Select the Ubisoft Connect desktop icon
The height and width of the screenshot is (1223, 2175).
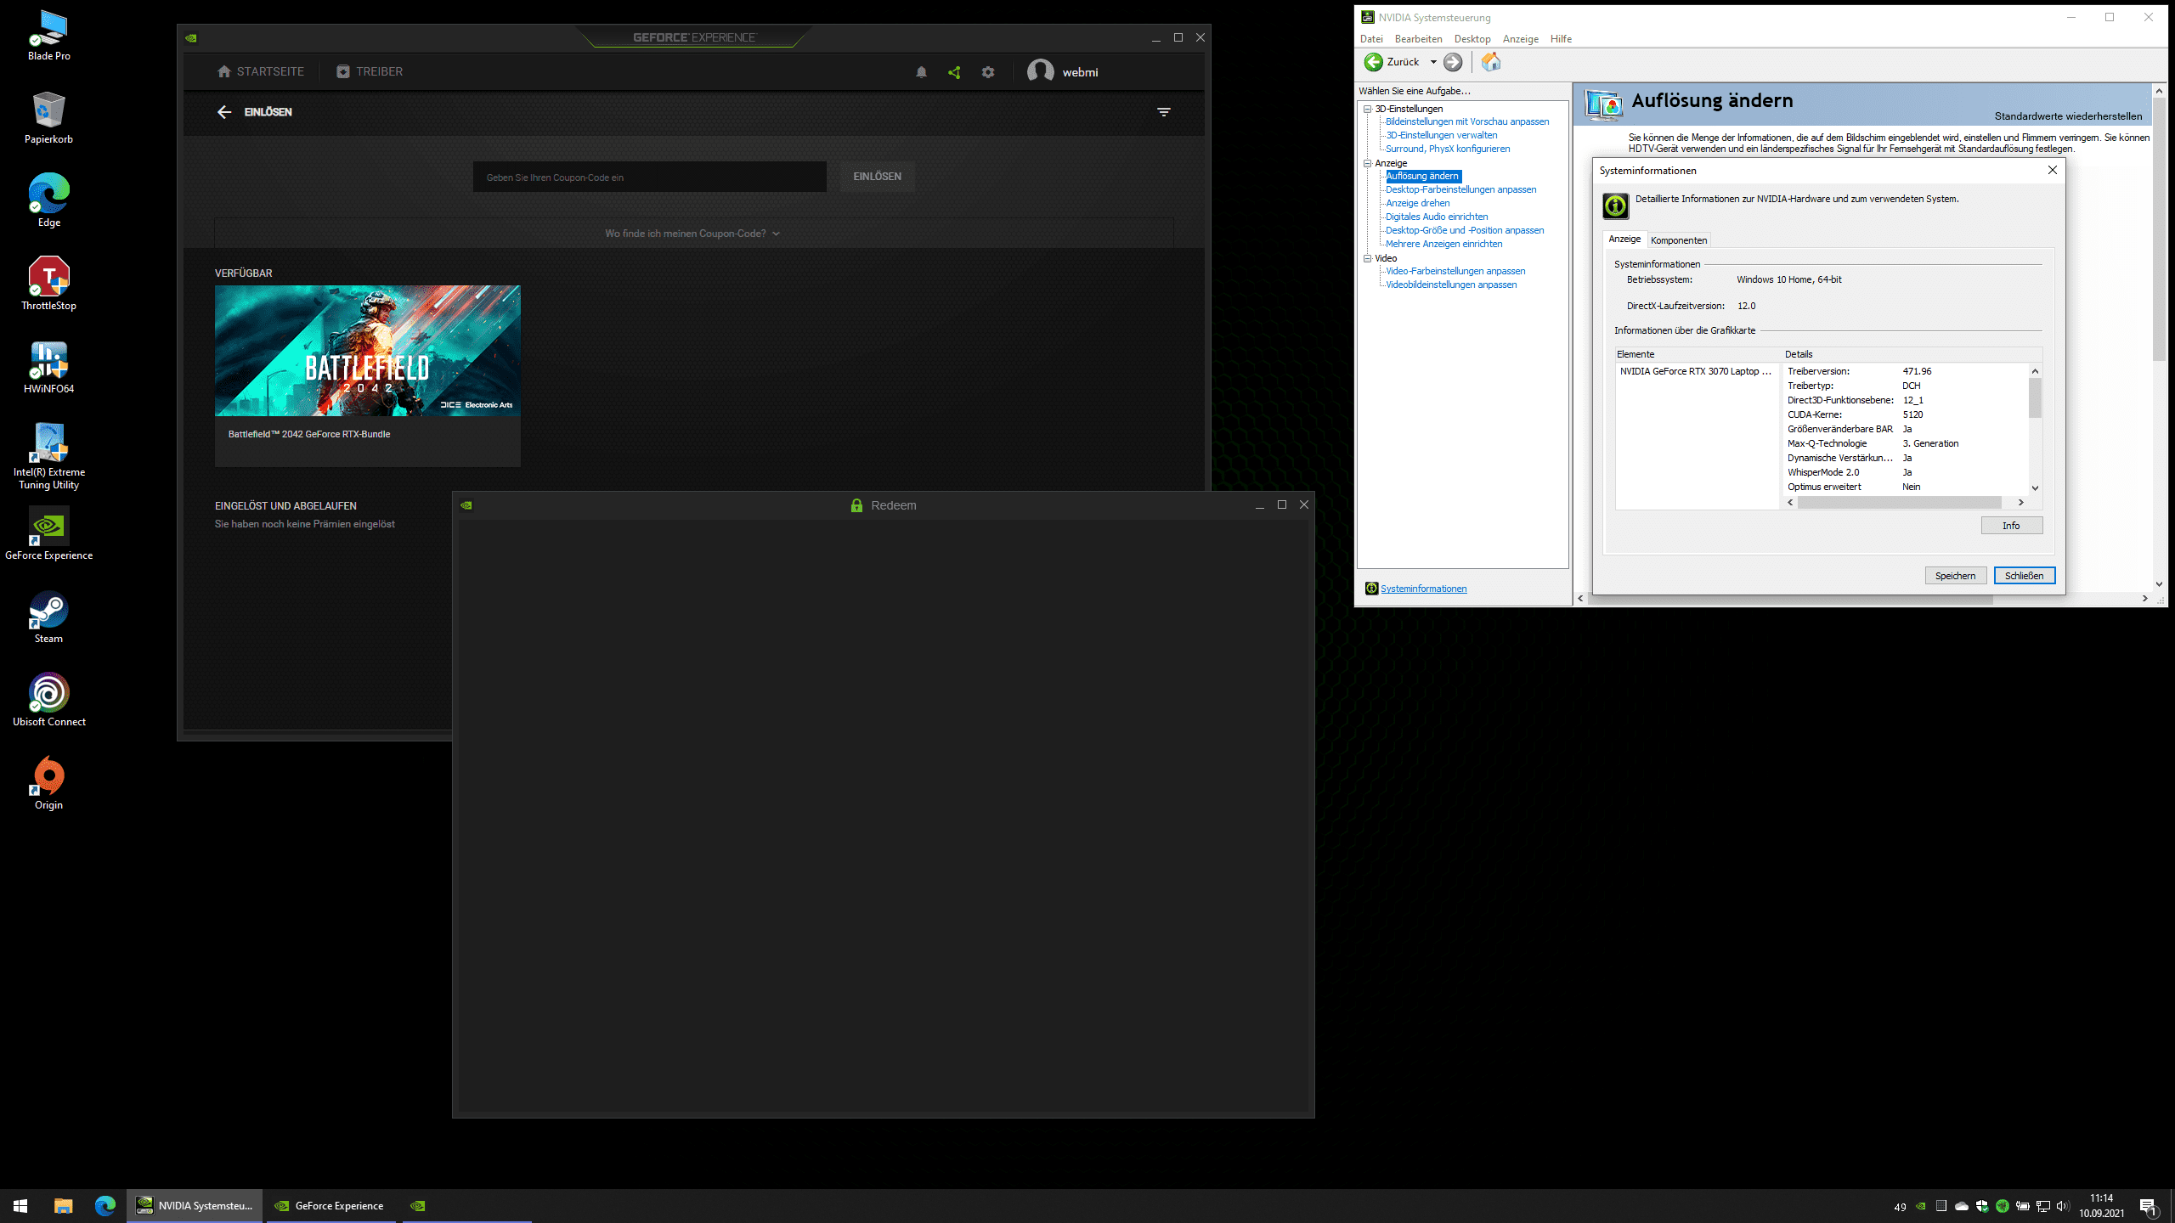48,701
